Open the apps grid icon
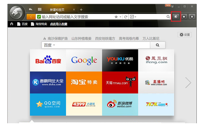 40,9
